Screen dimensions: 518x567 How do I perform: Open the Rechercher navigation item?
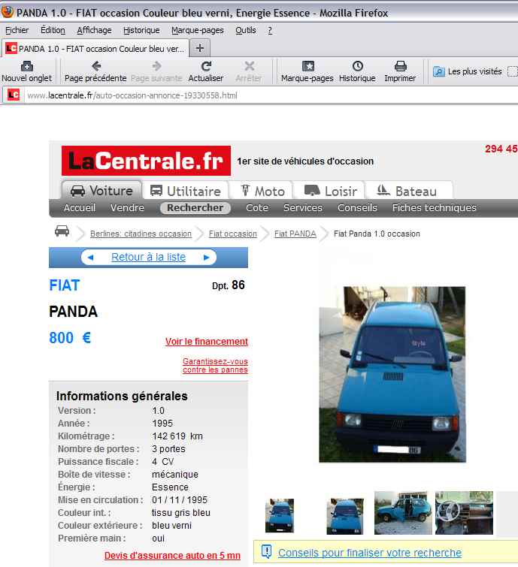pos(195,207)
